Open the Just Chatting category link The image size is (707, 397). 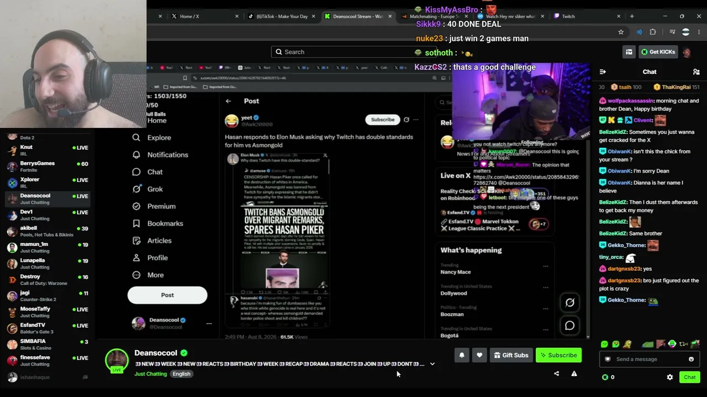tap(150, 374)
